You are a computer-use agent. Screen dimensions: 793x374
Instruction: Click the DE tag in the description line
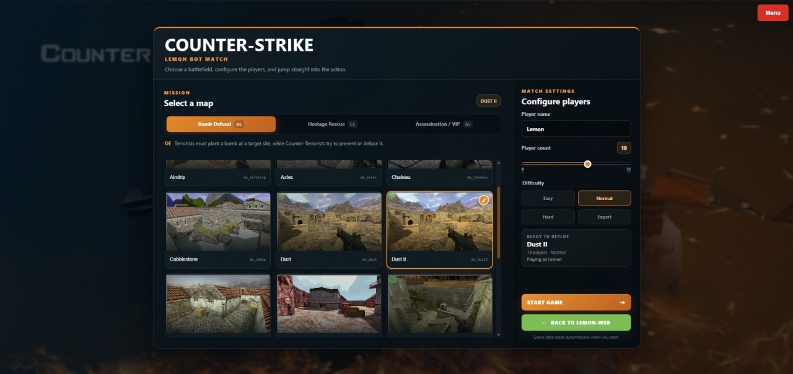[167, 143]
